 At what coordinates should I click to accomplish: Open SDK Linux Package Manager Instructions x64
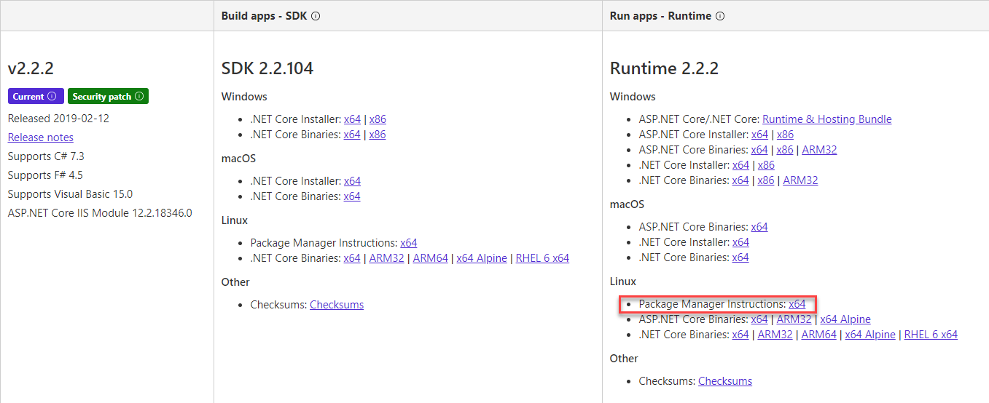pos(409,243)
